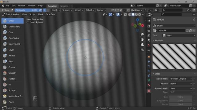Screen dimensions: 197x110
Task: Open the Modifiers wrench properties tab
Action: [149, 61]
